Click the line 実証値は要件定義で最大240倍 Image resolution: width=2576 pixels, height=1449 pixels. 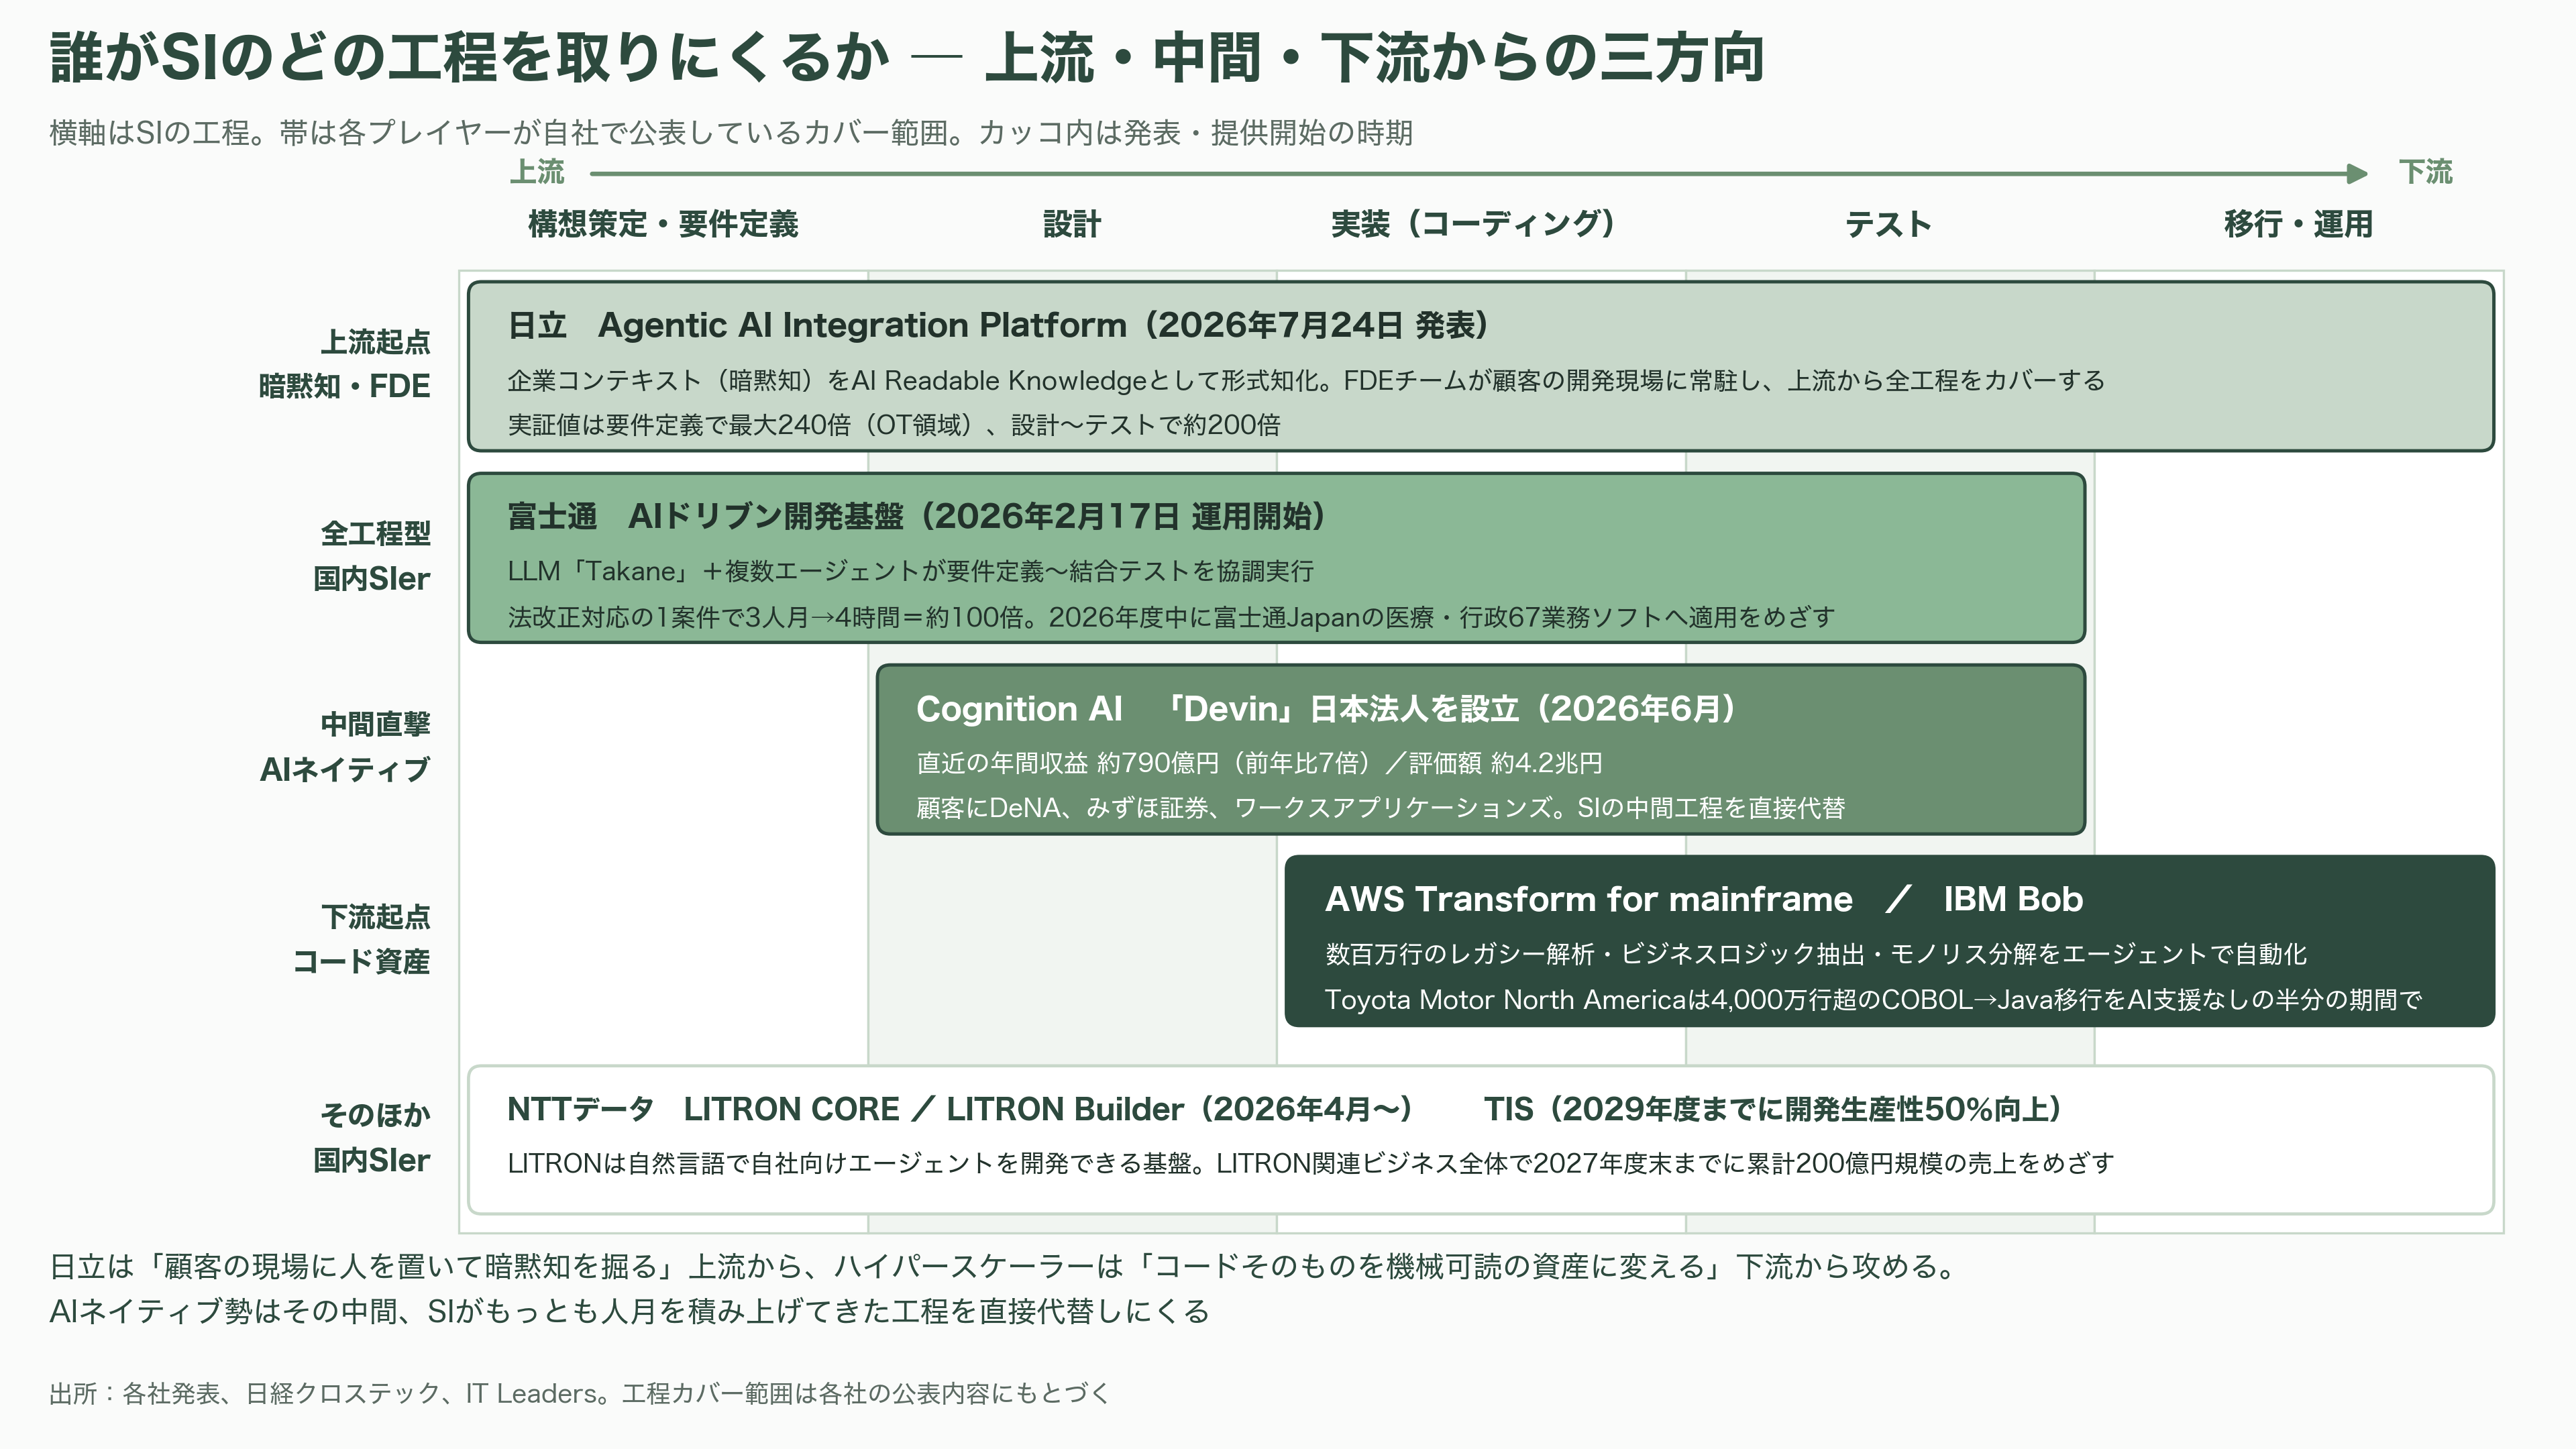pyautogui.click(x=894, y=425)
